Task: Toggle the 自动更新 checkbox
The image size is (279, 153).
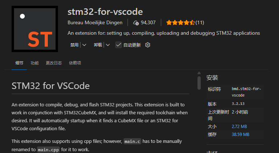Action: (118, 45)
